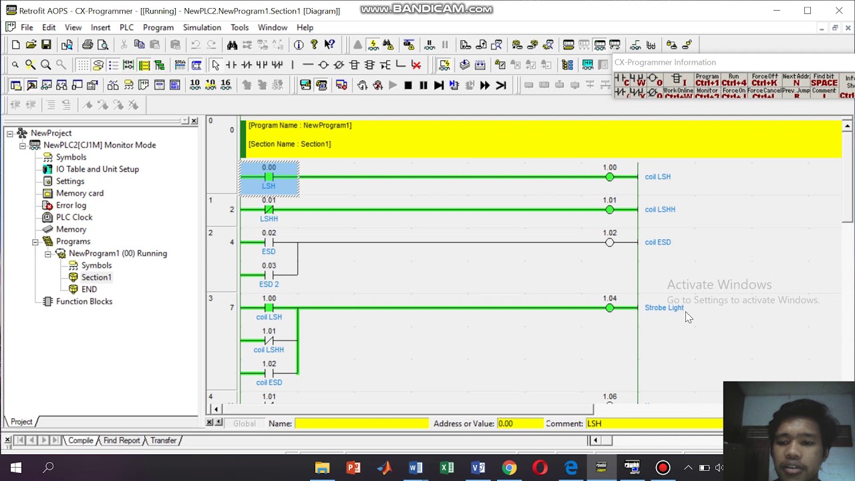Select PLC Clock in the project tree
The width and height of the screenshot is (855, 481).
74,217
